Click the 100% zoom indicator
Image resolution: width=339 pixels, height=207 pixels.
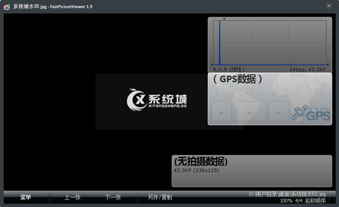(286, 201)
